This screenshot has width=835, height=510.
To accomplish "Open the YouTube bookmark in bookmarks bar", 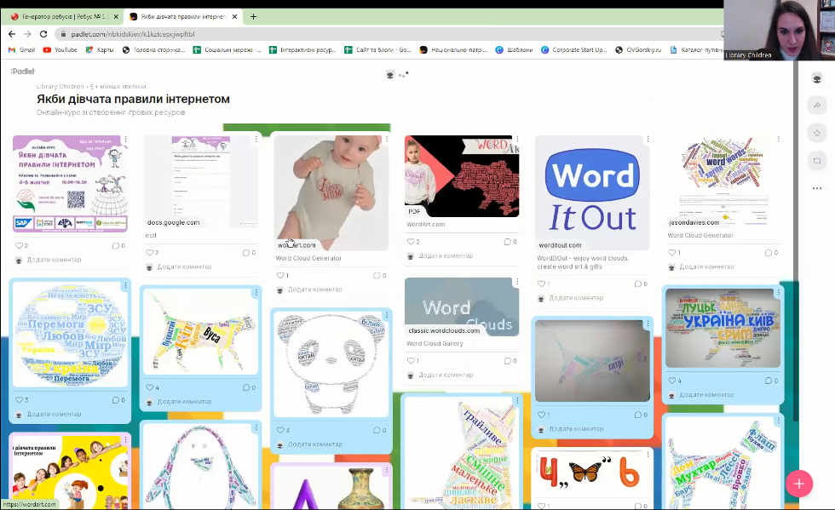I will 60,49.
